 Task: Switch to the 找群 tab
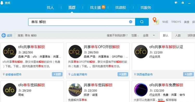(x=72, y=8)
